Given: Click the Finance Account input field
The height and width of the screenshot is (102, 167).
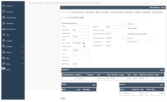Looking at the screenshot, I should click(146, 41).
